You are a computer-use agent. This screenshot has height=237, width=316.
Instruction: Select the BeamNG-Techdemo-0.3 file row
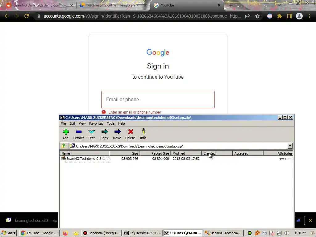pos(176,159)
